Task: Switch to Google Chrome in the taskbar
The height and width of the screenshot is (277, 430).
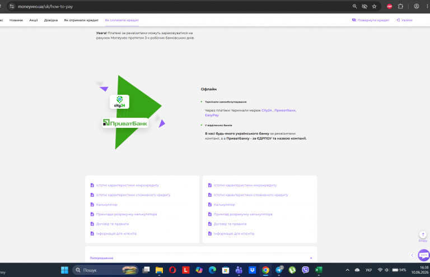Action: pos(265,270)
